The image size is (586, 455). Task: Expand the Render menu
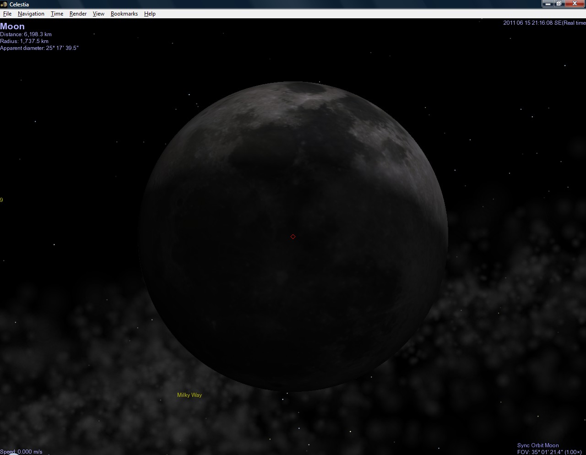point(78,14)
